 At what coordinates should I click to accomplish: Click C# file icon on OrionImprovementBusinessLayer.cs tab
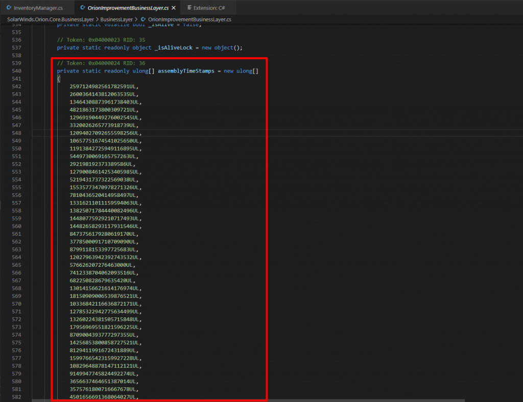[x=83, y=7]
